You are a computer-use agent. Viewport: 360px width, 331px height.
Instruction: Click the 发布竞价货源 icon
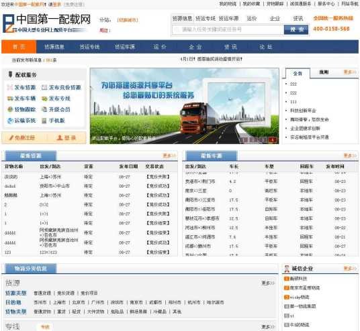(x=44, y=87)
